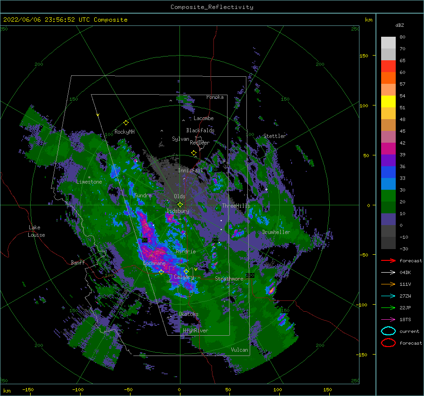Click the asterisk marker above Limestone
This screenshot has width=424, height=396.
coord(89,178)
